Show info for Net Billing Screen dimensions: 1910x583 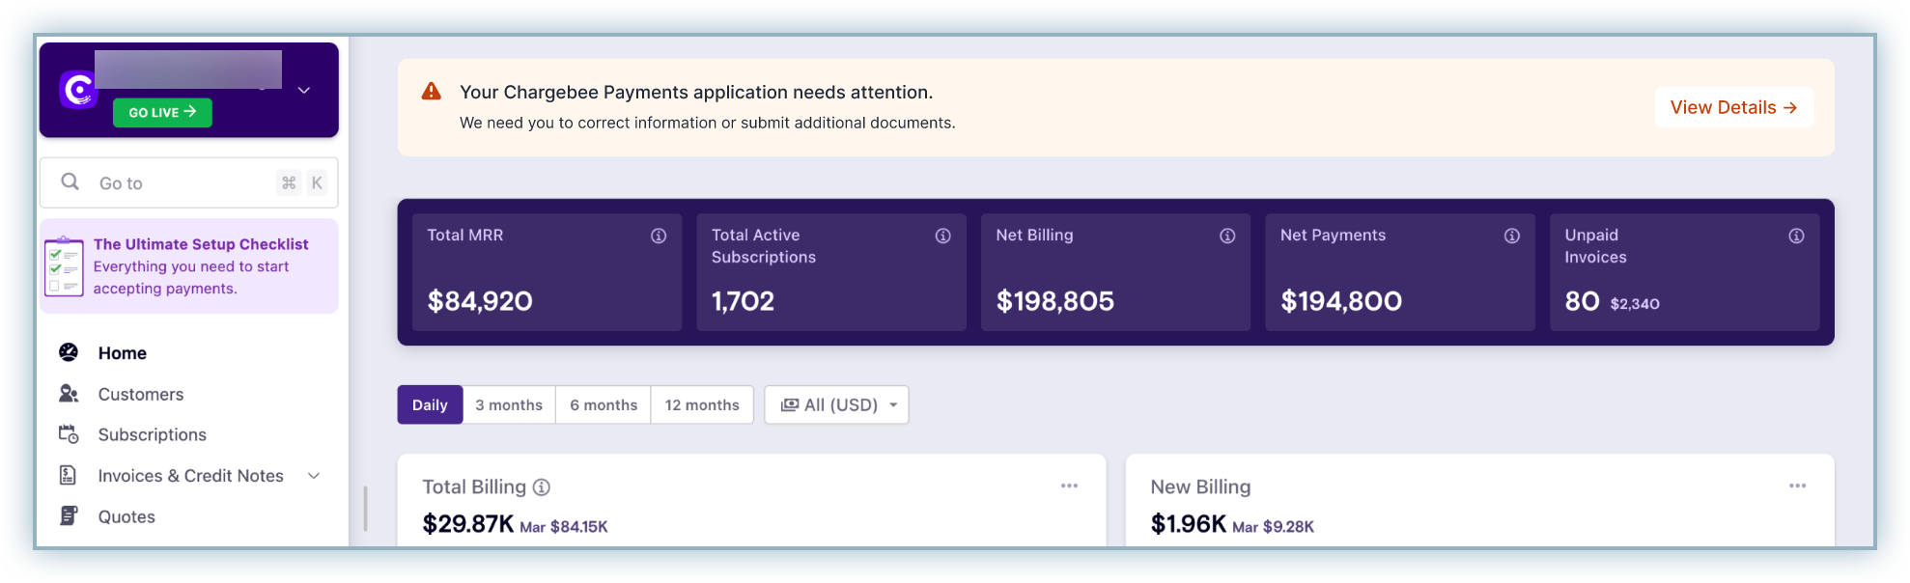1227,236
